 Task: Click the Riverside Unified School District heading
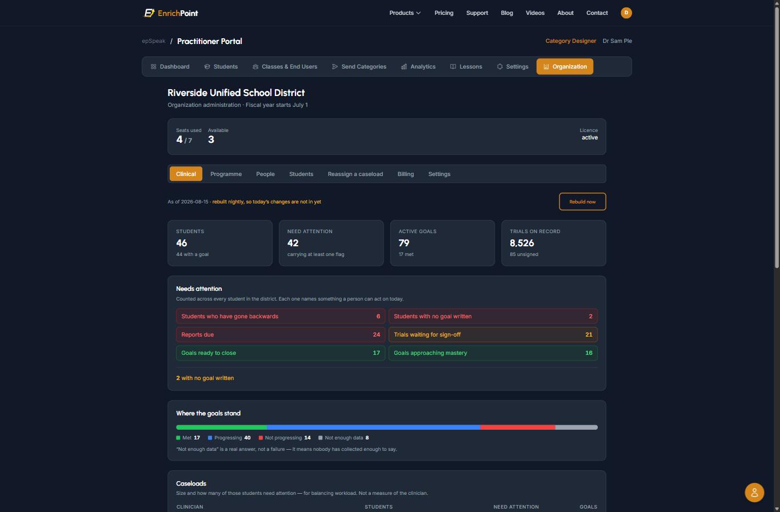click(x=236, y=93)
